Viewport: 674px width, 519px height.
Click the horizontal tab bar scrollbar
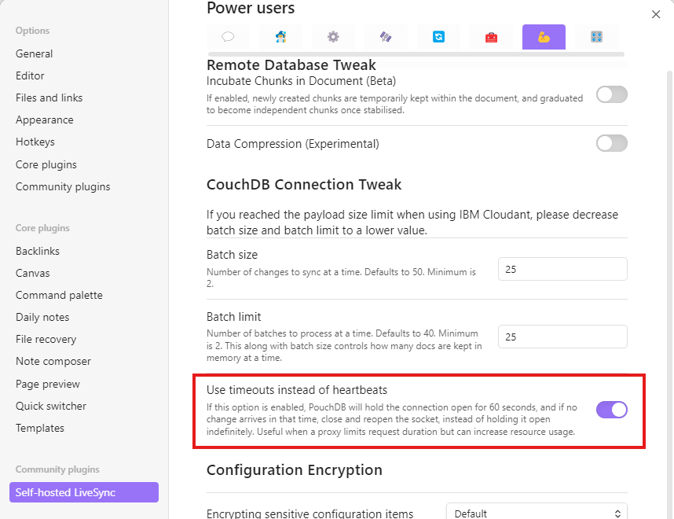[x=416, y=54]
